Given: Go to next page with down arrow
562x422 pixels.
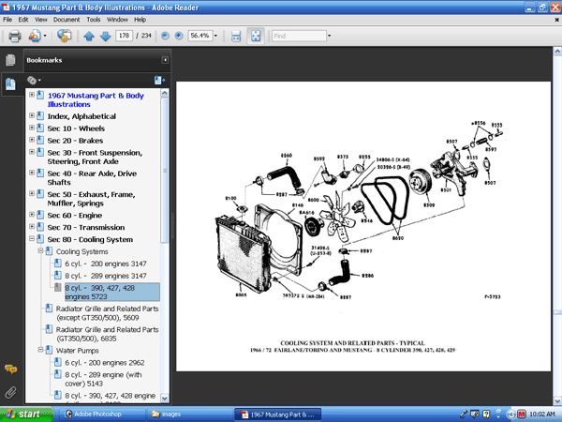Looking at the screenshot, I should coord(105,36).
